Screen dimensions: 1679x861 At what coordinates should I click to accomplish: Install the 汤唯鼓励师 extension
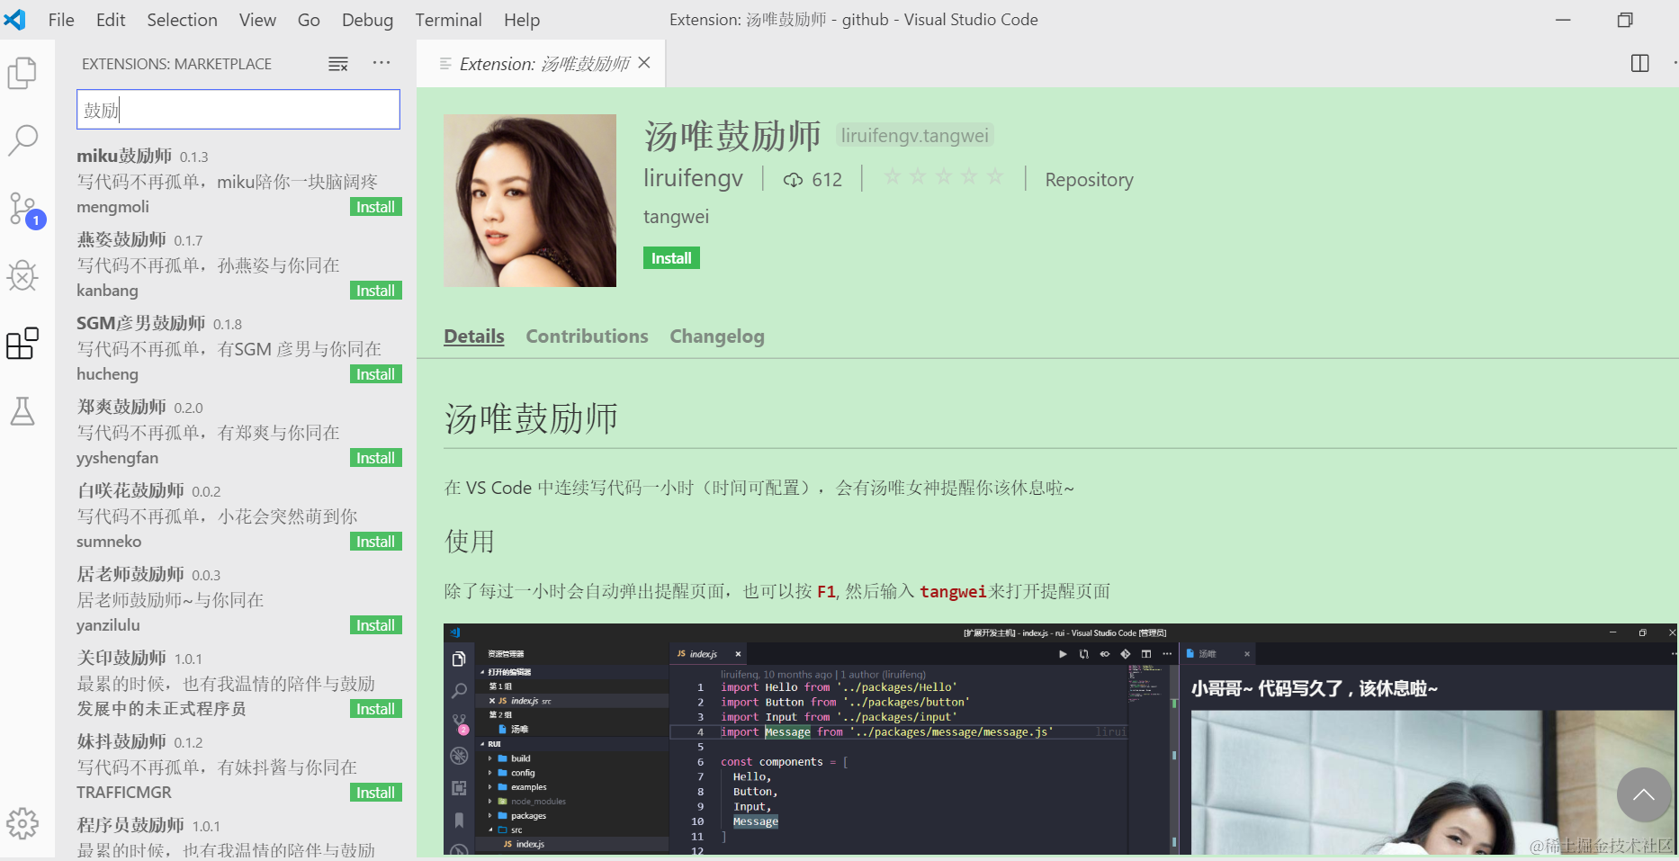tap(670, 257)
